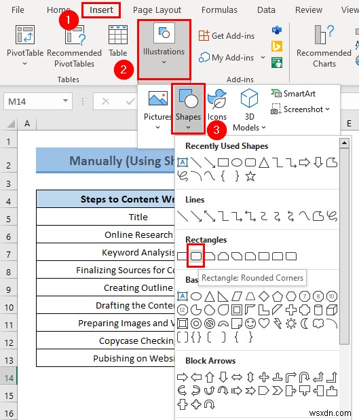
Task: Click the Bing Maps add-in icon
Action: coord(277,46)
